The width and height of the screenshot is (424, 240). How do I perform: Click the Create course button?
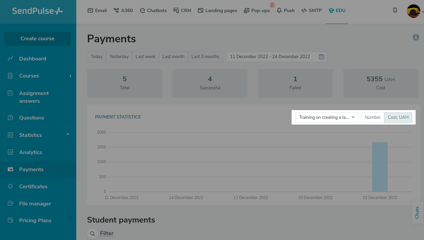[37, 39]
